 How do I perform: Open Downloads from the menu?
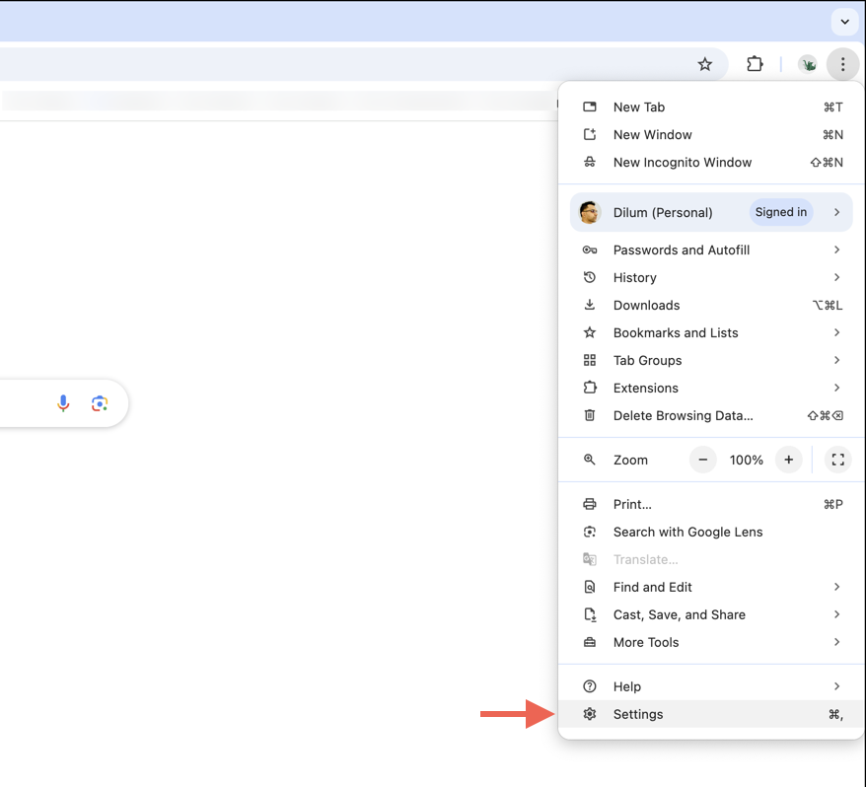coord(646,306)
